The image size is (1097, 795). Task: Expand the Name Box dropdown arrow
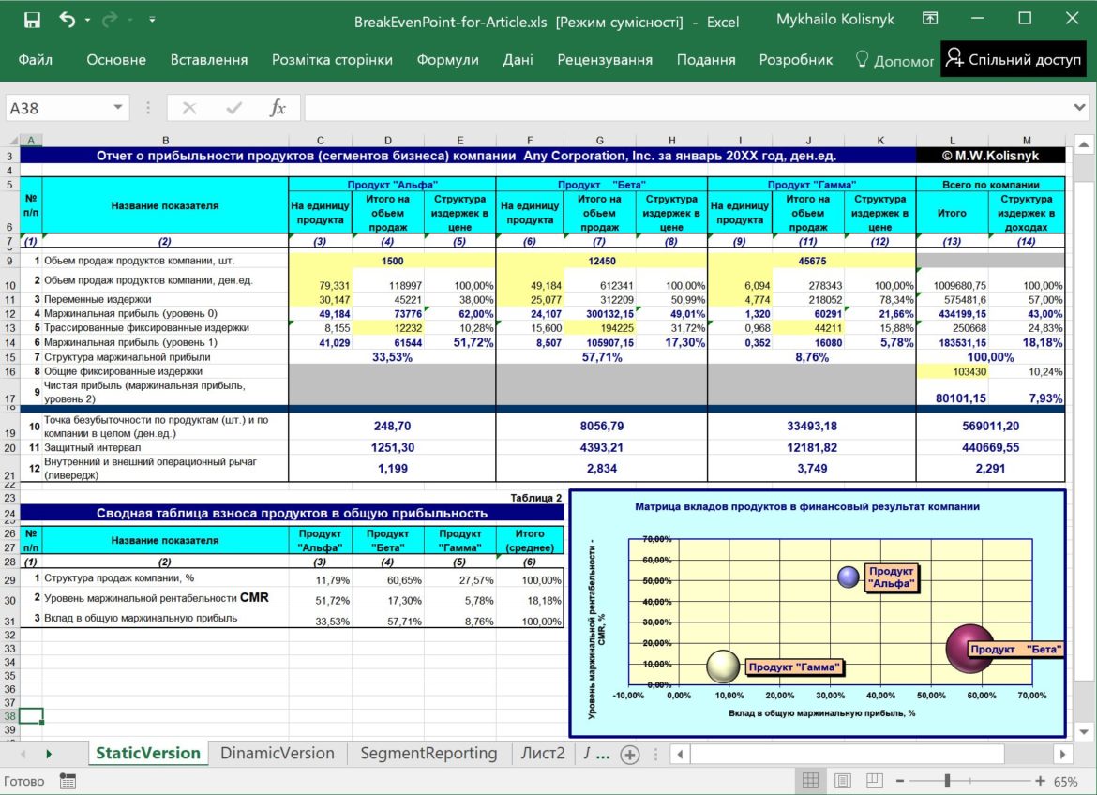118,108
